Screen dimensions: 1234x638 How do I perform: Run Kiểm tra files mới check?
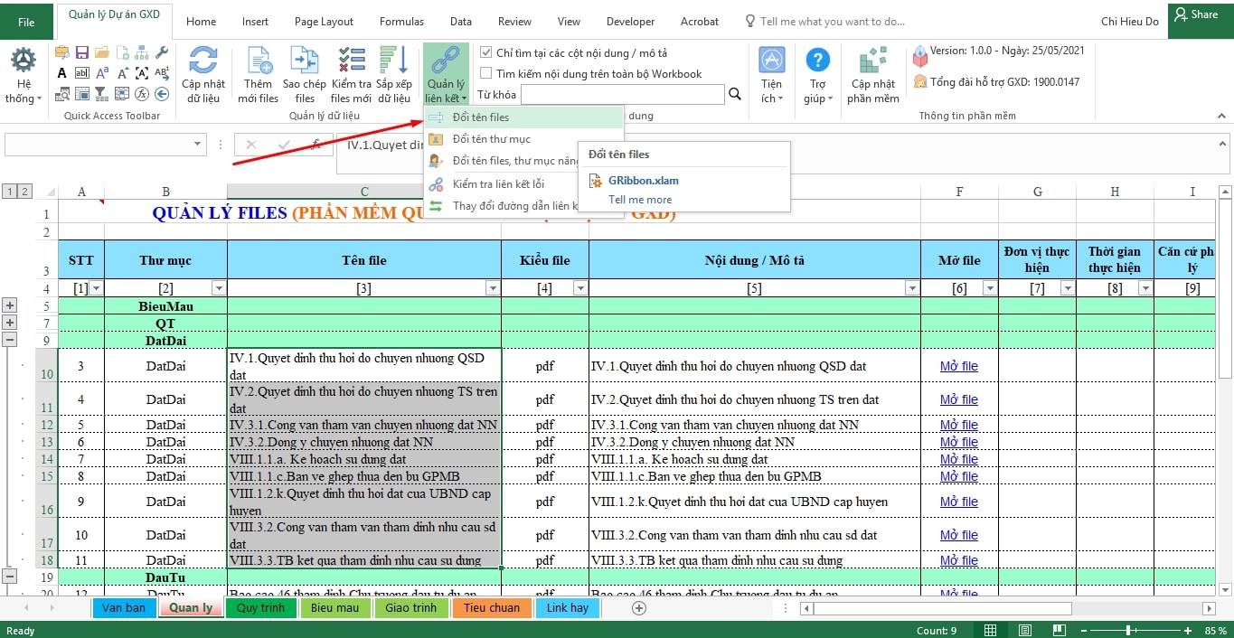(x=351, y=62)
